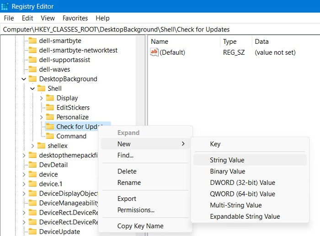Click the tree pane vertical scrollbar

coord(140,136)
